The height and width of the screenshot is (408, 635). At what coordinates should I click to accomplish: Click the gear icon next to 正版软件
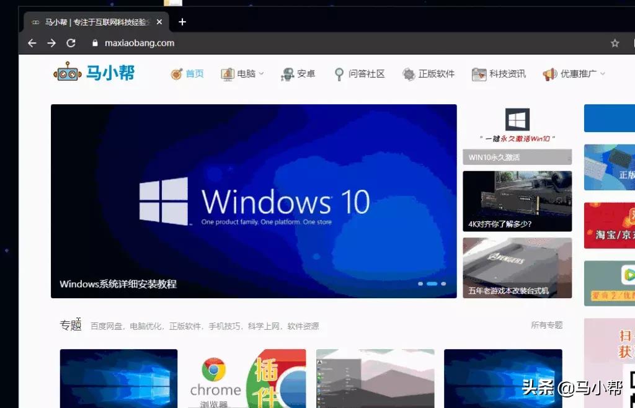click(x=409, y=73)
